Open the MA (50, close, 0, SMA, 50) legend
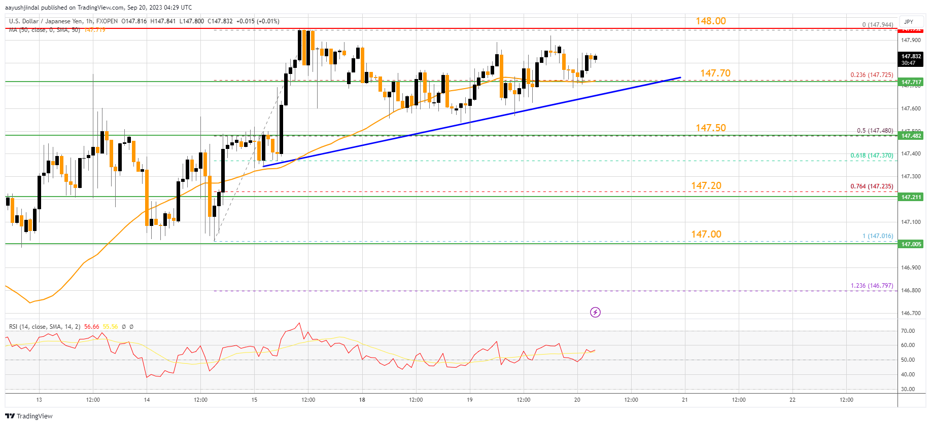Image resolution: width=931 pixels, height=425 pixels. click(44, 30)
